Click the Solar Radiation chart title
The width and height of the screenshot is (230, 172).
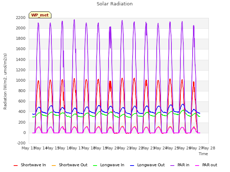coord(115,4)
